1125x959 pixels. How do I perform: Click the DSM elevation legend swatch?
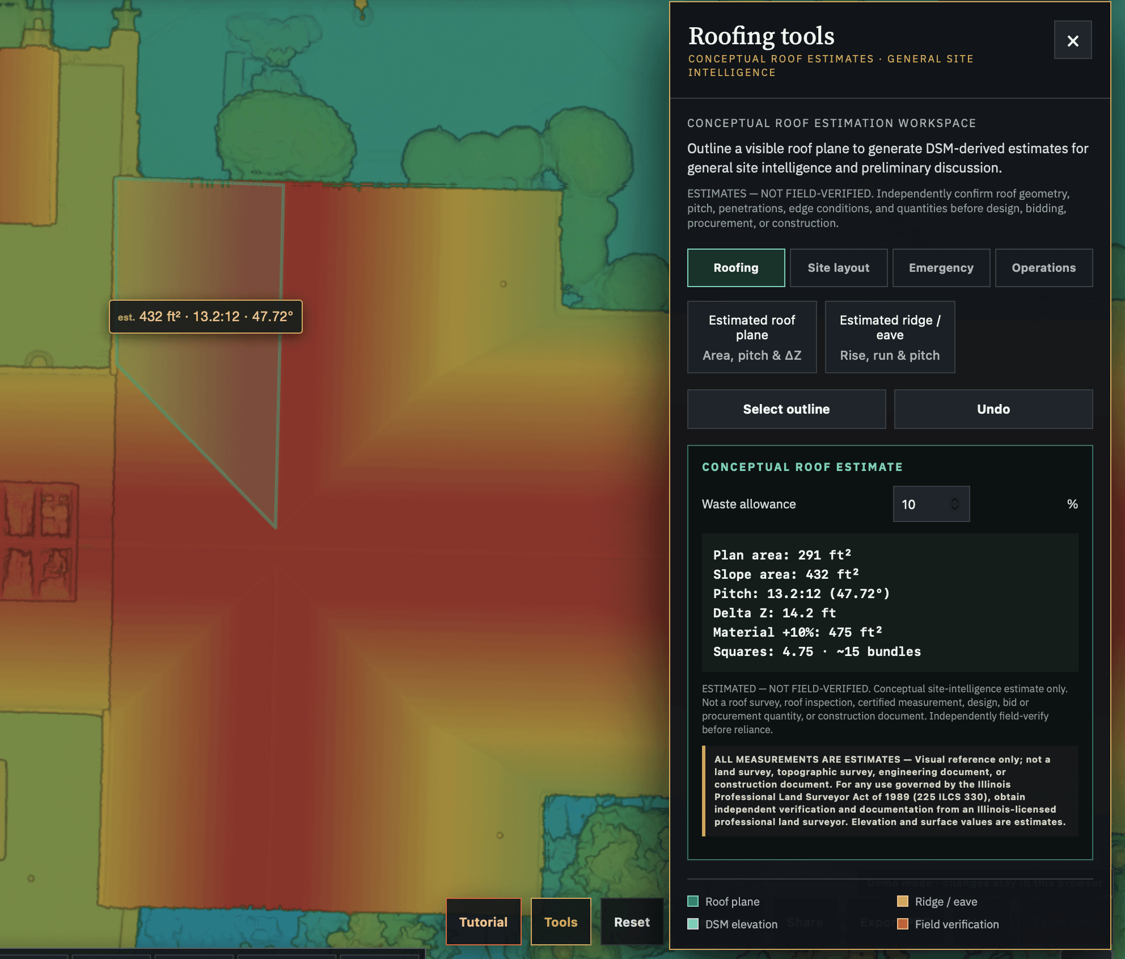point(693,924)
